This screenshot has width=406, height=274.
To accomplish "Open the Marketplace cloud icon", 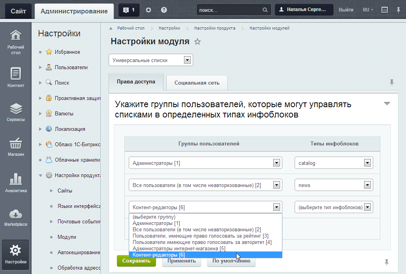I will tap(15, 214).
